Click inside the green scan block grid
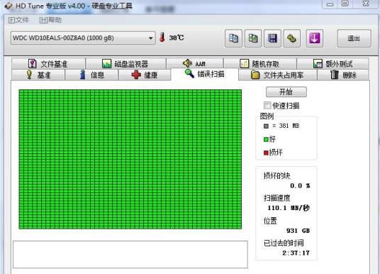This screenshot has height=274, width=380. [x=130, y=159]
